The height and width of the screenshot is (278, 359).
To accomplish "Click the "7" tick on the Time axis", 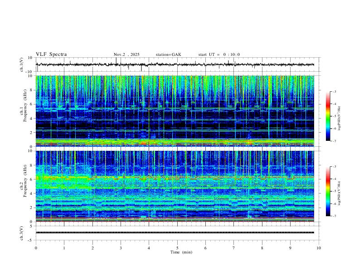I will click(234, 248).
